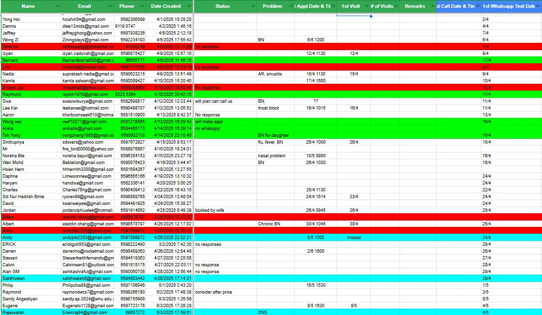Select the name 'Bernard' in the green row

click(31, 60)
